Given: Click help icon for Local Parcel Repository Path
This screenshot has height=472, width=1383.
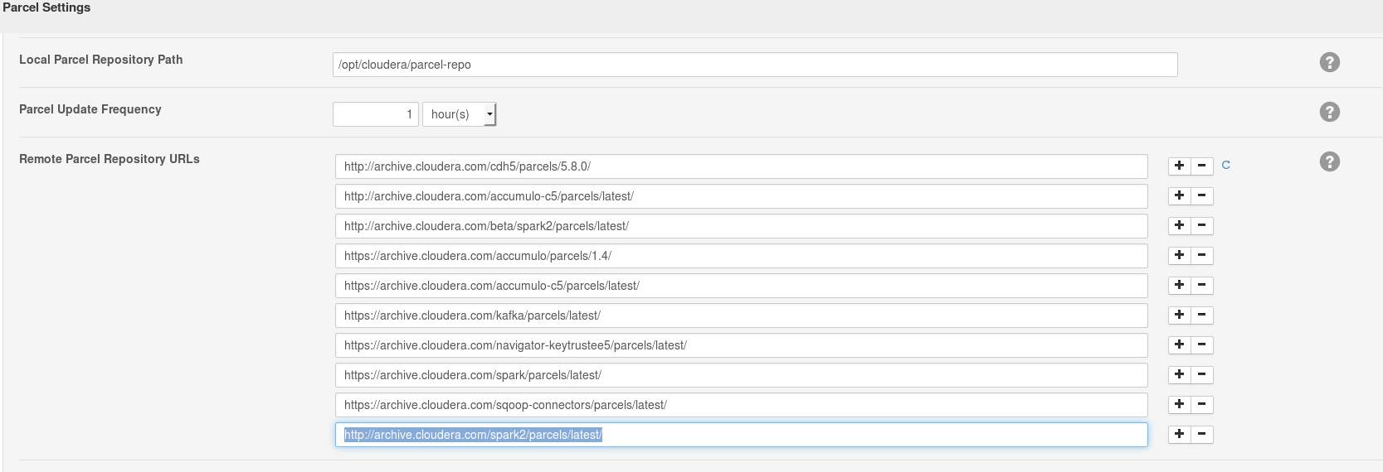Looking at the screenshot, I should click(x=1329, y=62).
